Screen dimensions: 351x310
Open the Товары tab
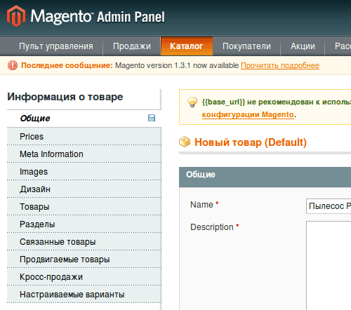pyautogui.click(x=84, y=206)
